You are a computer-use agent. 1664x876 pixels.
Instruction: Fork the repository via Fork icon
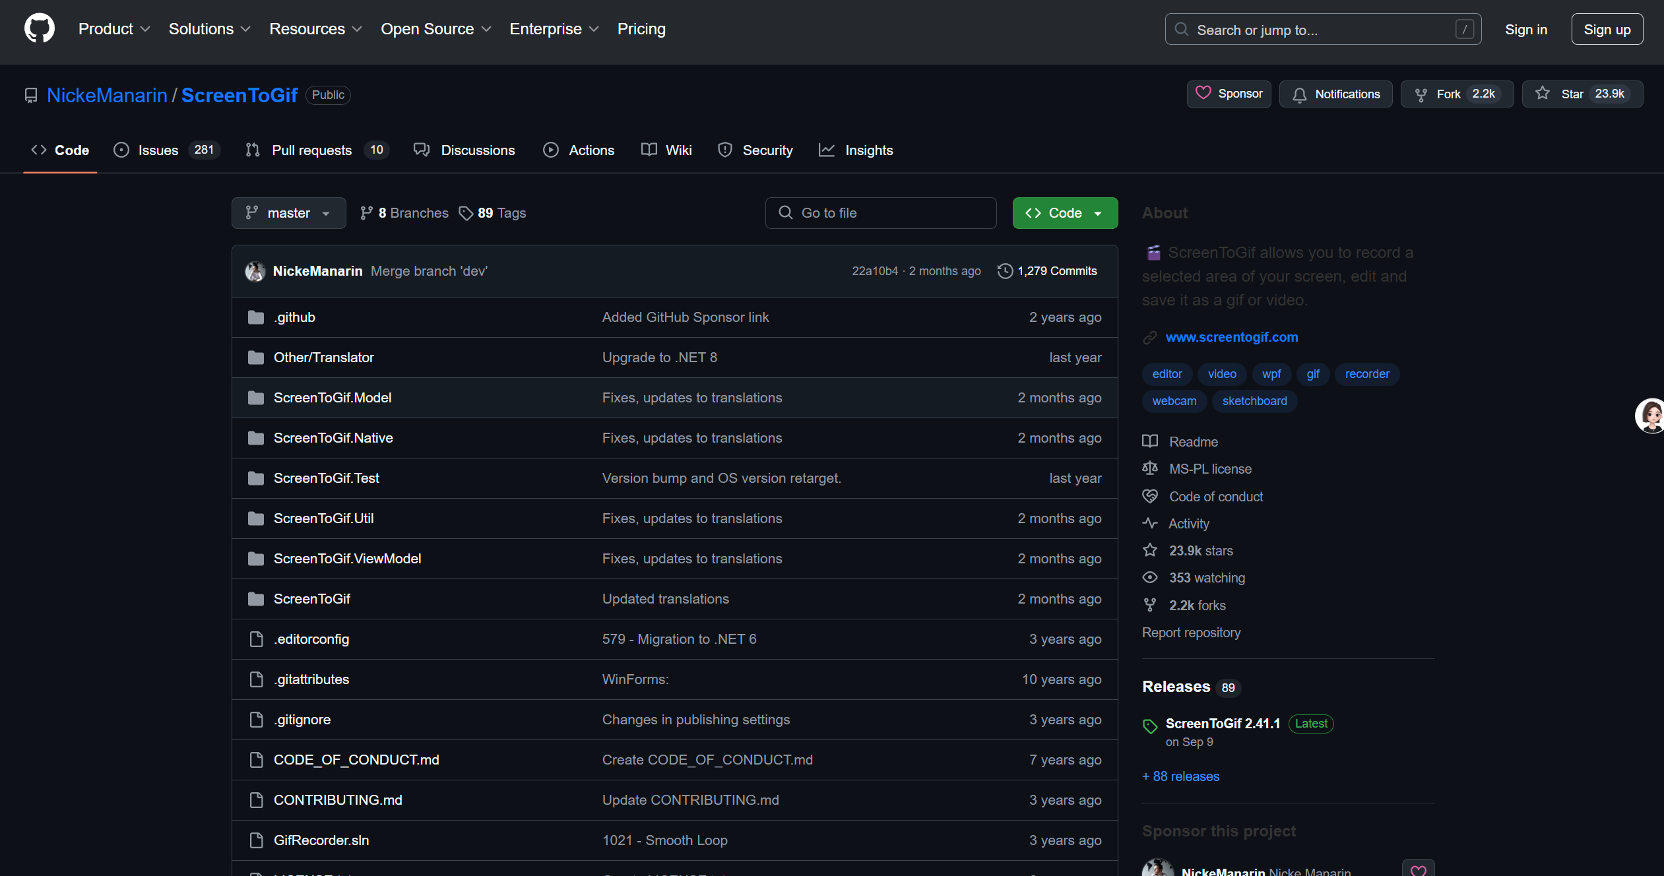(x=1421, y=94)
